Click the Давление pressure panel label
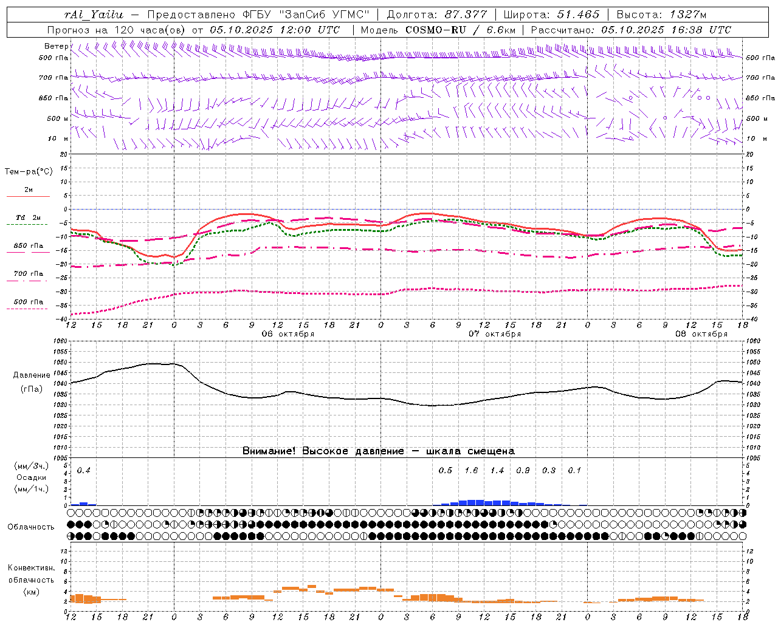Viewport: 778px width, 622px height. pos(32,375)
